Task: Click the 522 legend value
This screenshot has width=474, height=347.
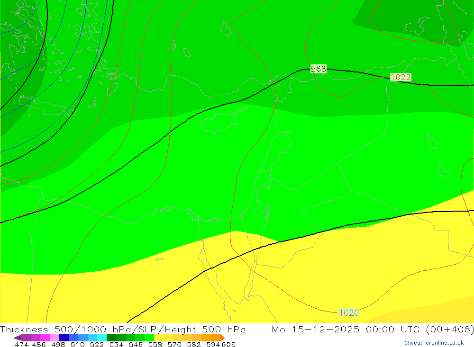Action: 97,345
